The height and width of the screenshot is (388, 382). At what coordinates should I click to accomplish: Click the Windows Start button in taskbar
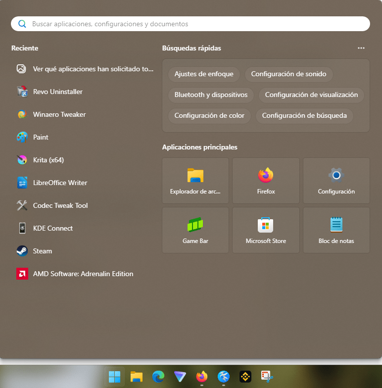(x=115, y=377)
